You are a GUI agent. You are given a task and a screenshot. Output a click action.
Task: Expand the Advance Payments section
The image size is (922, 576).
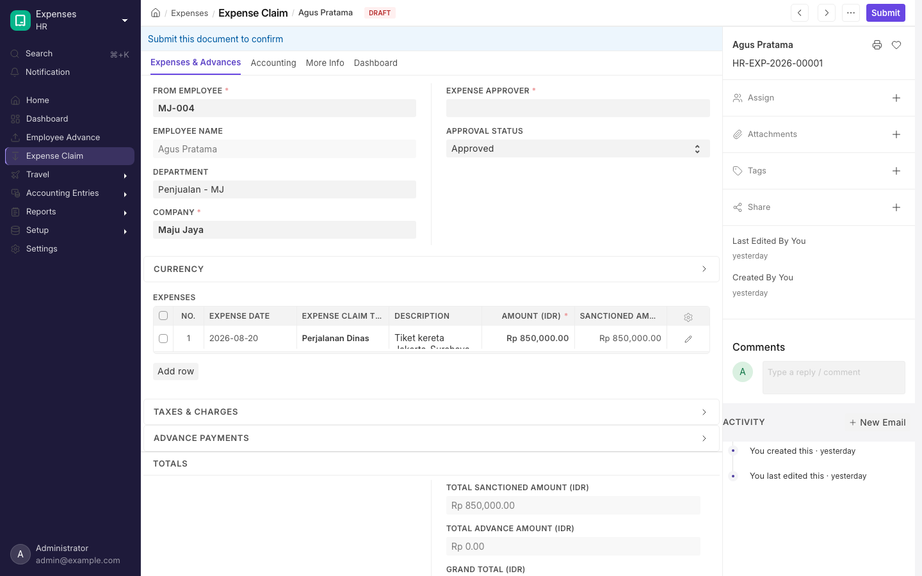click(432, 438)
